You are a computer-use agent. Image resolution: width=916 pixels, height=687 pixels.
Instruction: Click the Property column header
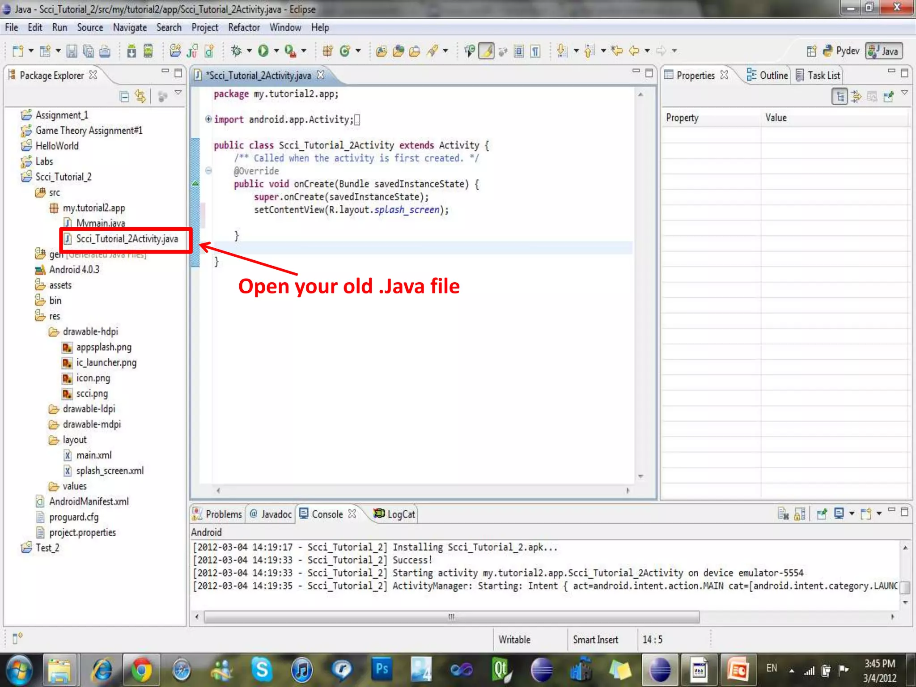click(711, 118)
